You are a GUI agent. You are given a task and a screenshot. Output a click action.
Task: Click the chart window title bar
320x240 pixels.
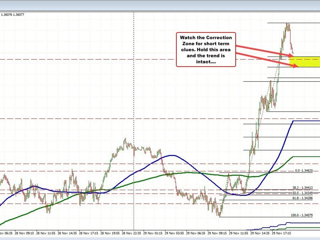click(x=160, y=5)
